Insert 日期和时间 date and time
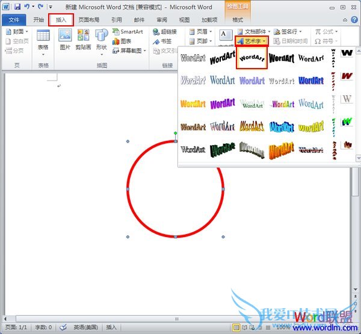361x334 pixels. pos(291,42)
